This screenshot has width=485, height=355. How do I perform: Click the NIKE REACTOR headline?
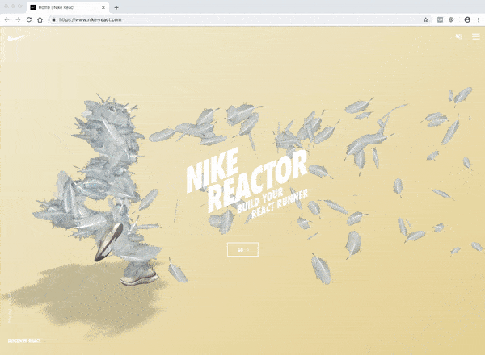[247, 180]
